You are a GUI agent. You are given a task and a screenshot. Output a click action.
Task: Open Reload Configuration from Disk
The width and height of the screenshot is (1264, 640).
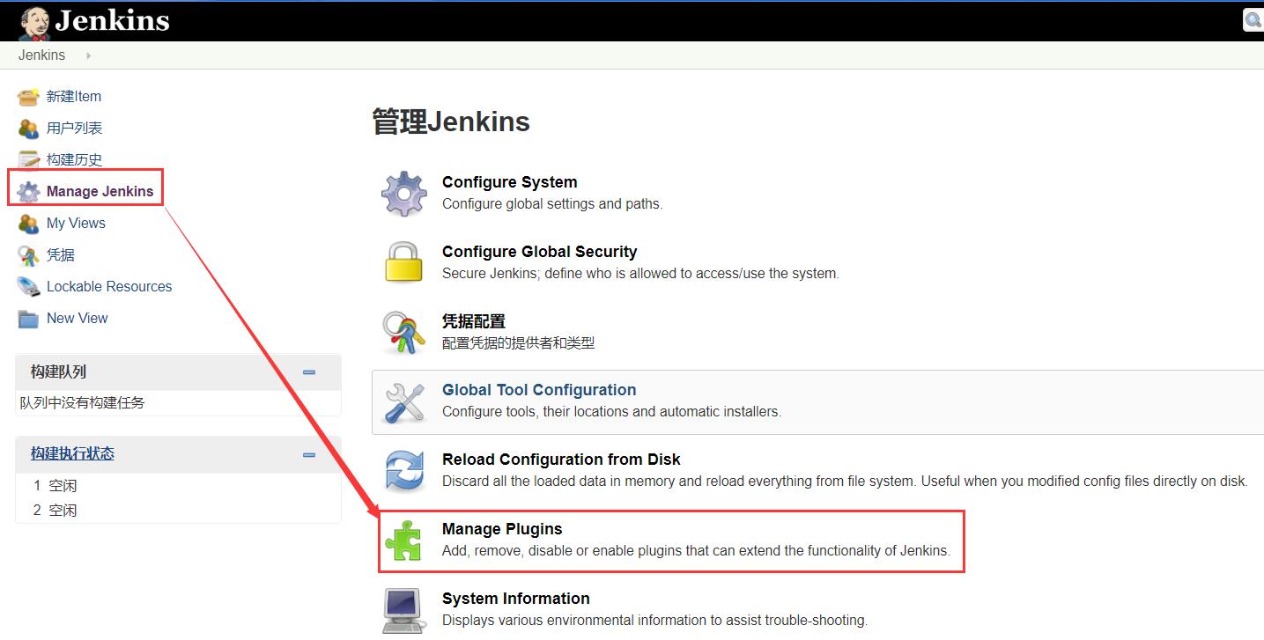pyautogui.click(x=561, y=460)
